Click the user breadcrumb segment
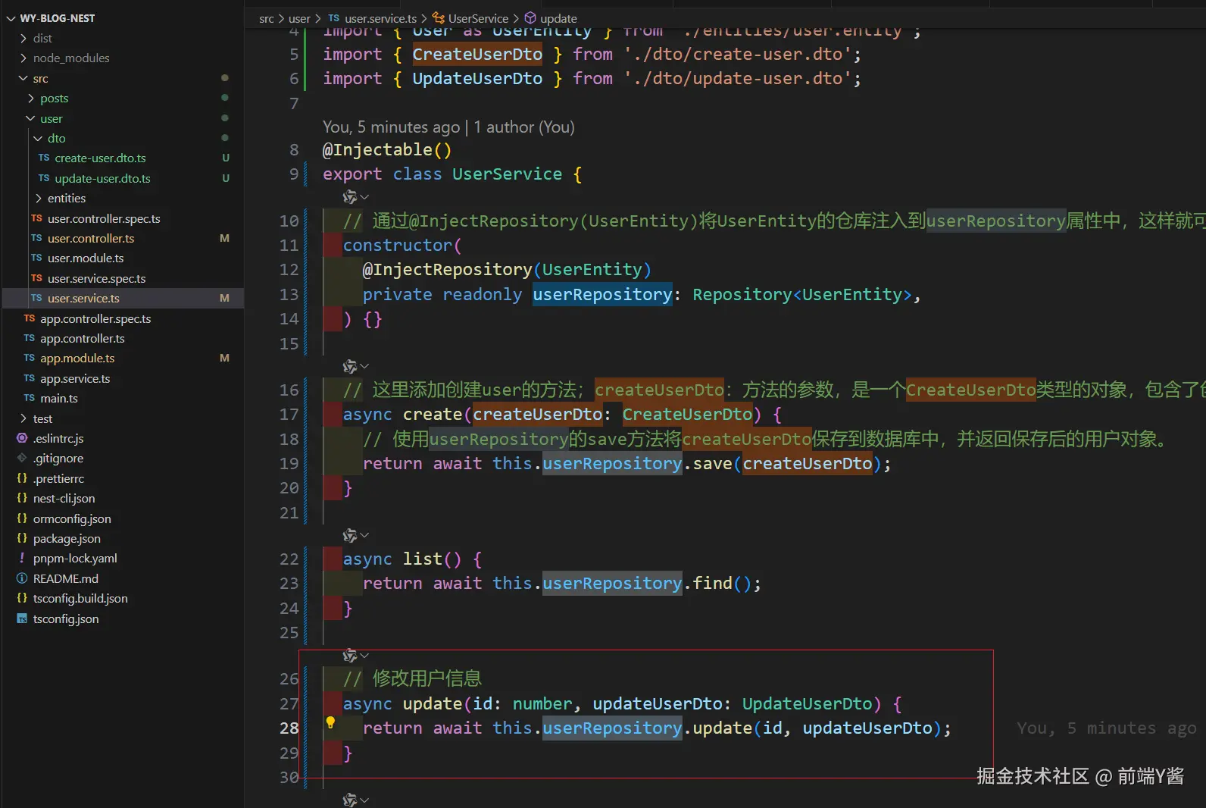 pos(299,18)
